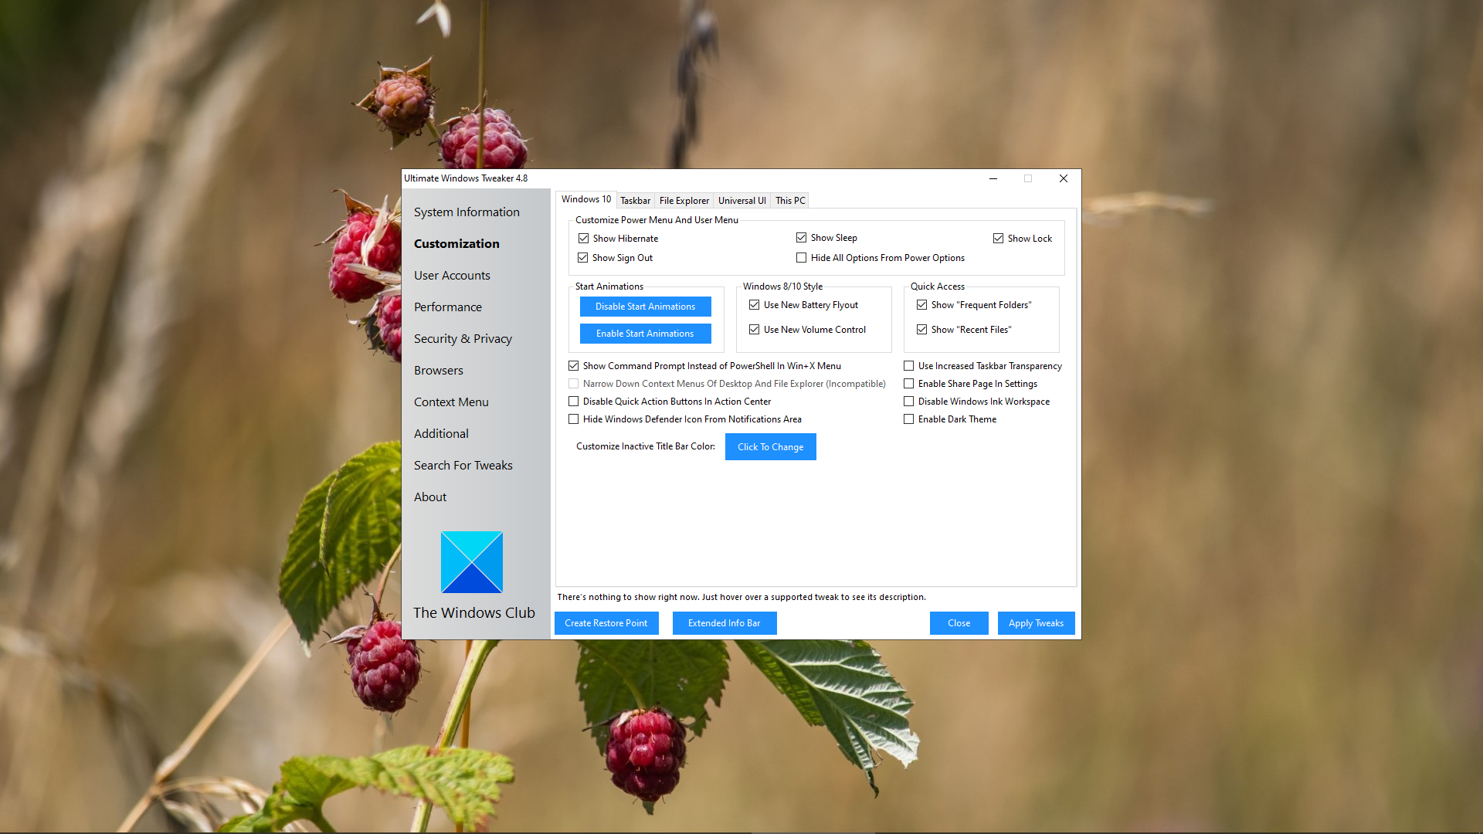Navigate to User Accounts section

[452, 275]
